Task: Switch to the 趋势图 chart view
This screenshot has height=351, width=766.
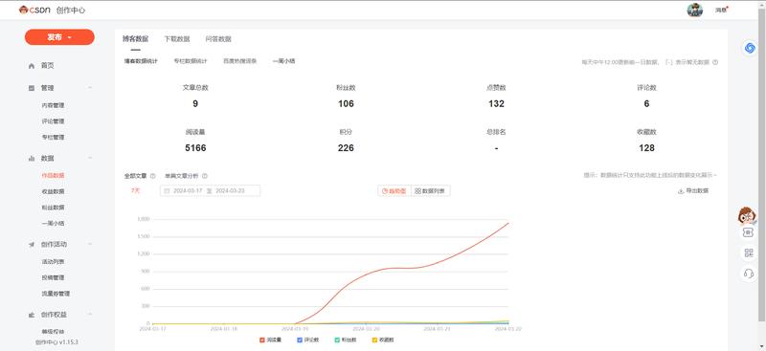Action: point(394,191)
